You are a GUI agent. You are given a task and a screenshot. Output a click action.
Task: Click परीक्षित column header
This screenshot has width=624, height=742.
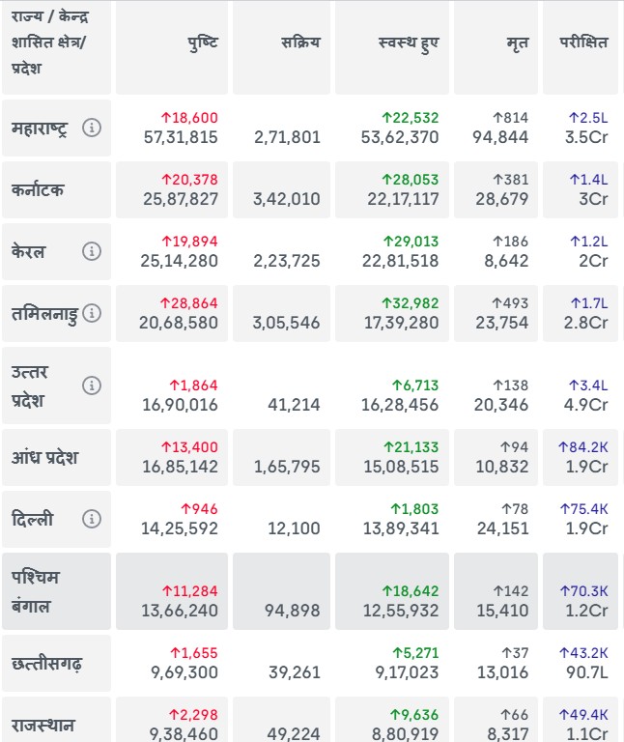point(583,43)
